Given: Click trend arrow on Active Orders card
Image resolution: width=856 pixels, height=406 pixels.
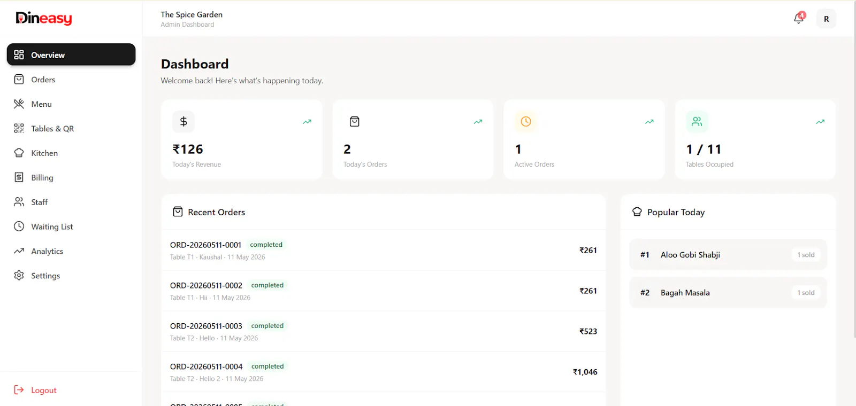Looking at the screenshot, I should (x=649, y=122).
